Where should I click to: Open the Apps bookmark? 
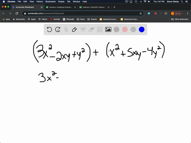6,19
